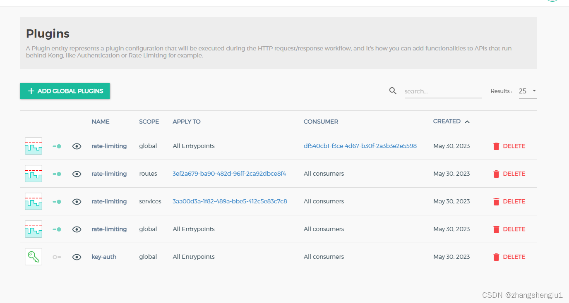Click the plugin icon in the df540cb1 consumer row
Image resolution: width=569 pixels, height=303 pixels.
coord(34,146)
